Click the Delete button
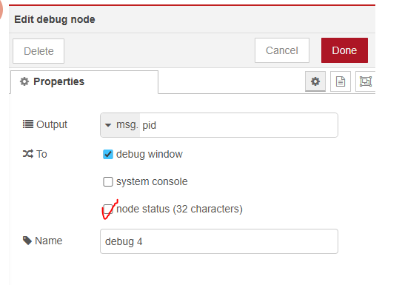 click(38, 51)
